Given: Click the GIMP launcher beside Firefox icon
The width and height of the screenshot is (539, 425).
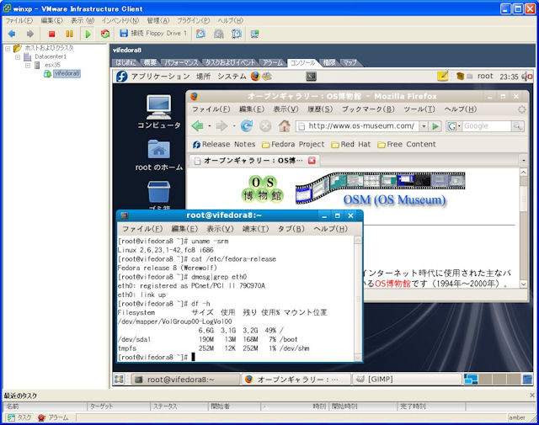Looking at the screenshot, I should pos(267,76).
